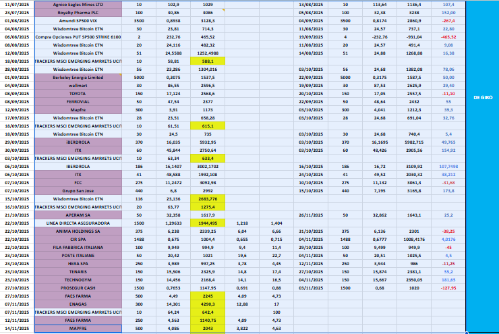Select the yellow cell showing 1944,495
Viewport: 499px width, 334px height.
point(208,223)
